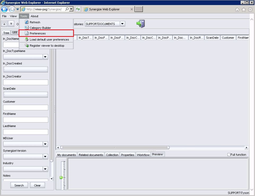Expand the Industry dropdown
Image resolution: width=255 pixels, height=196 pixels.
pos(45,169)
